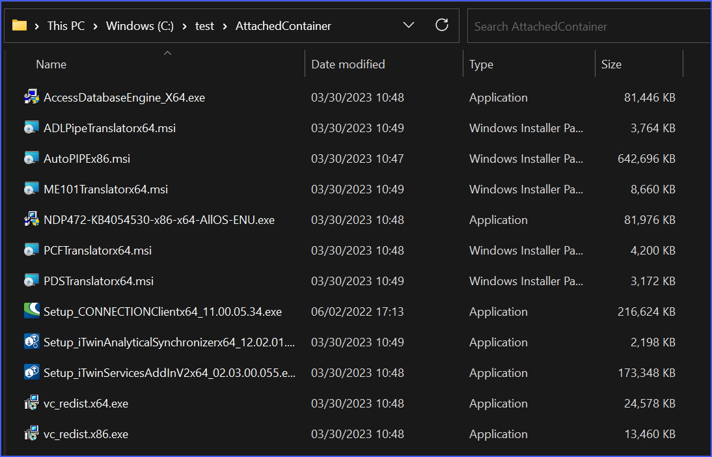Select Setup_CONNECTIONClientx64_11.00.05.34.exe file name
712x457 pixels.
tap(163, 312)
